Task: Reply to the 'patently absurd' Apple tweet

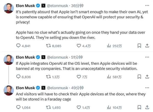Action: click(x=18, y=46)
